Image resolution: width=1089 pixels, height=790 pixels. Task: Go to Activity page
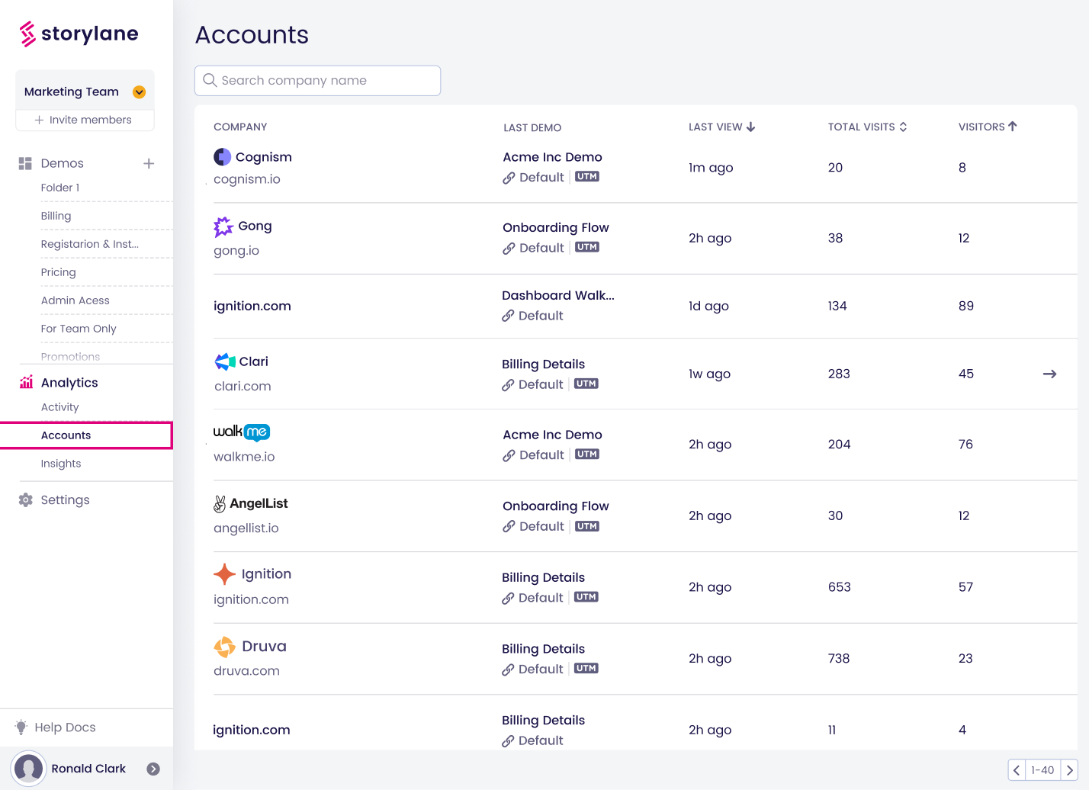pos(59,407)
